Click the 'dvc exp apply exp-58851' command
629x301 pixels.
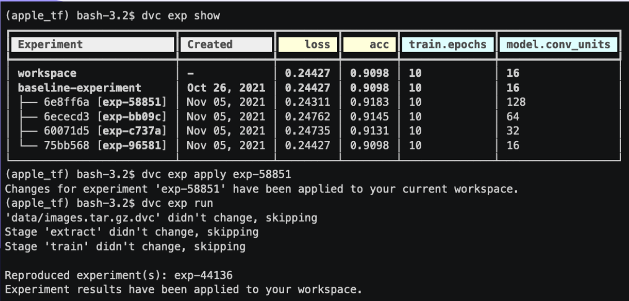pos(216,175)
